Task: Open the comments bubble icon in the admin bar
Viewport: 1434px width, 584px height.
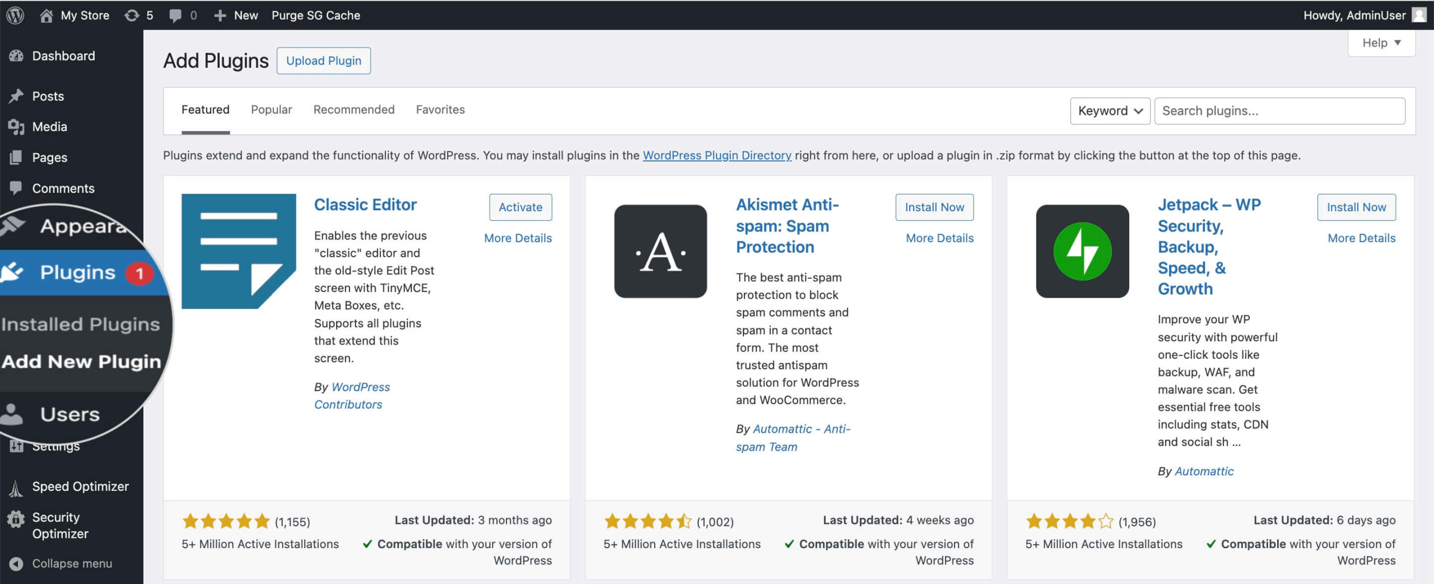Action: (x=175, y=15)
